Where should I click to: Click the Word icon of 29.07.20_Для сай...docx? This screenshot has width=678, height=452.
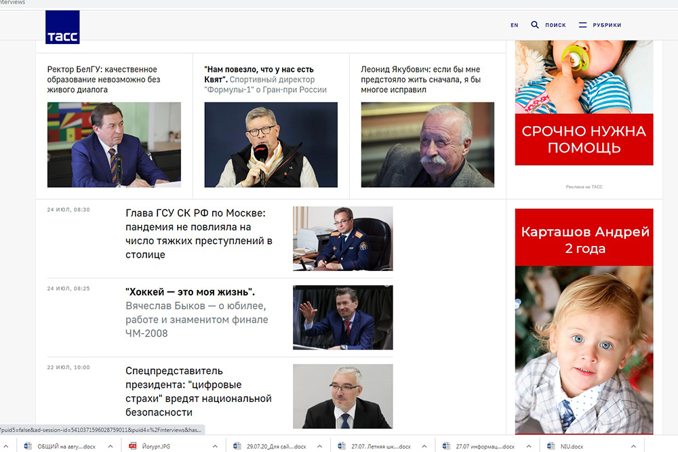click(237, 446)
